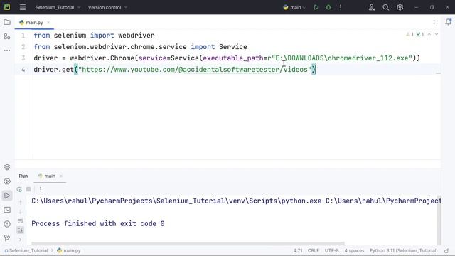Click line number 4 in the gutter
Viewport: 455px width, 256px height.
[x=23, y=70]
